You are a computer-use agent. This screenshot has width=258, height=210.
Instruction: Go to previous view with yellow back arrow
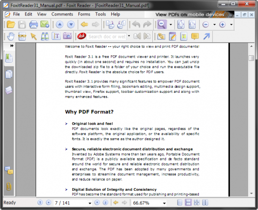coord(84,24)
